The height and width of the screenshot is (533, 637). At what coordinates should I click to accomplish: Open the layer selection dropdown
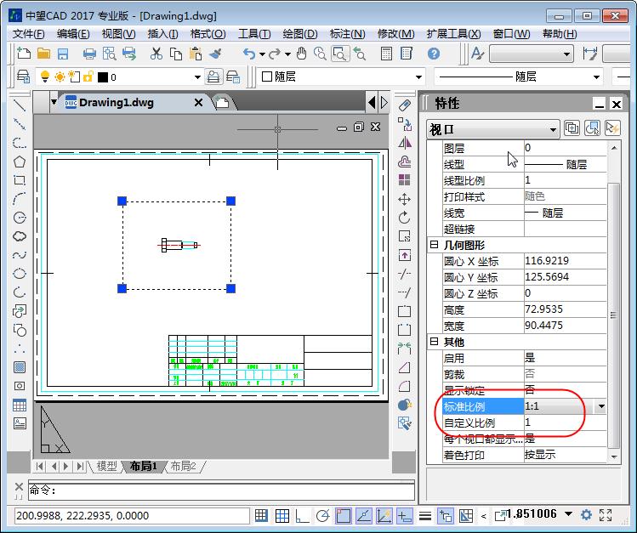pyautogui.click(x=197, y=77)
